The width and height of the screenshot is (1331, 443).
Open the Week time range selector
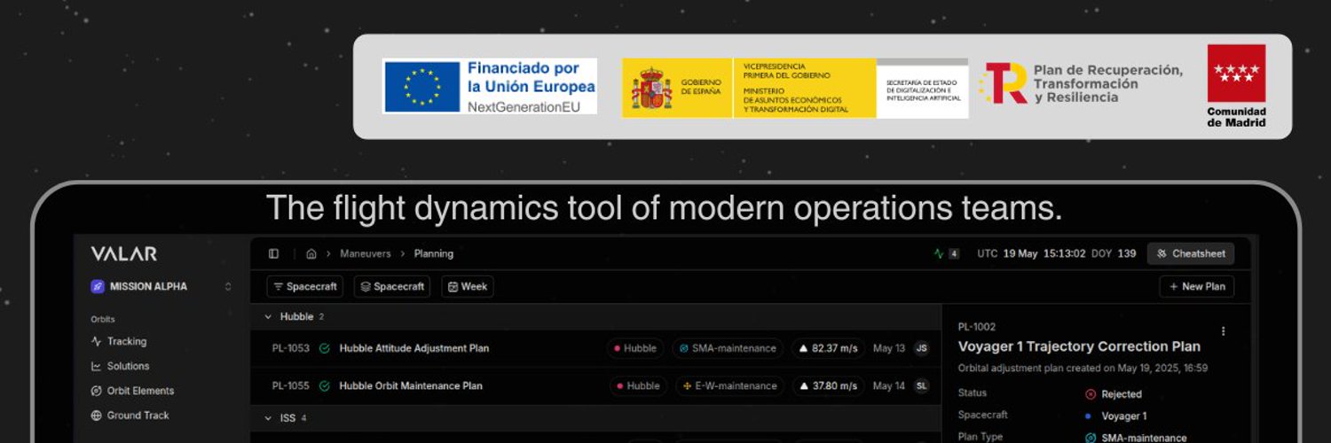(x=468, y=287)
